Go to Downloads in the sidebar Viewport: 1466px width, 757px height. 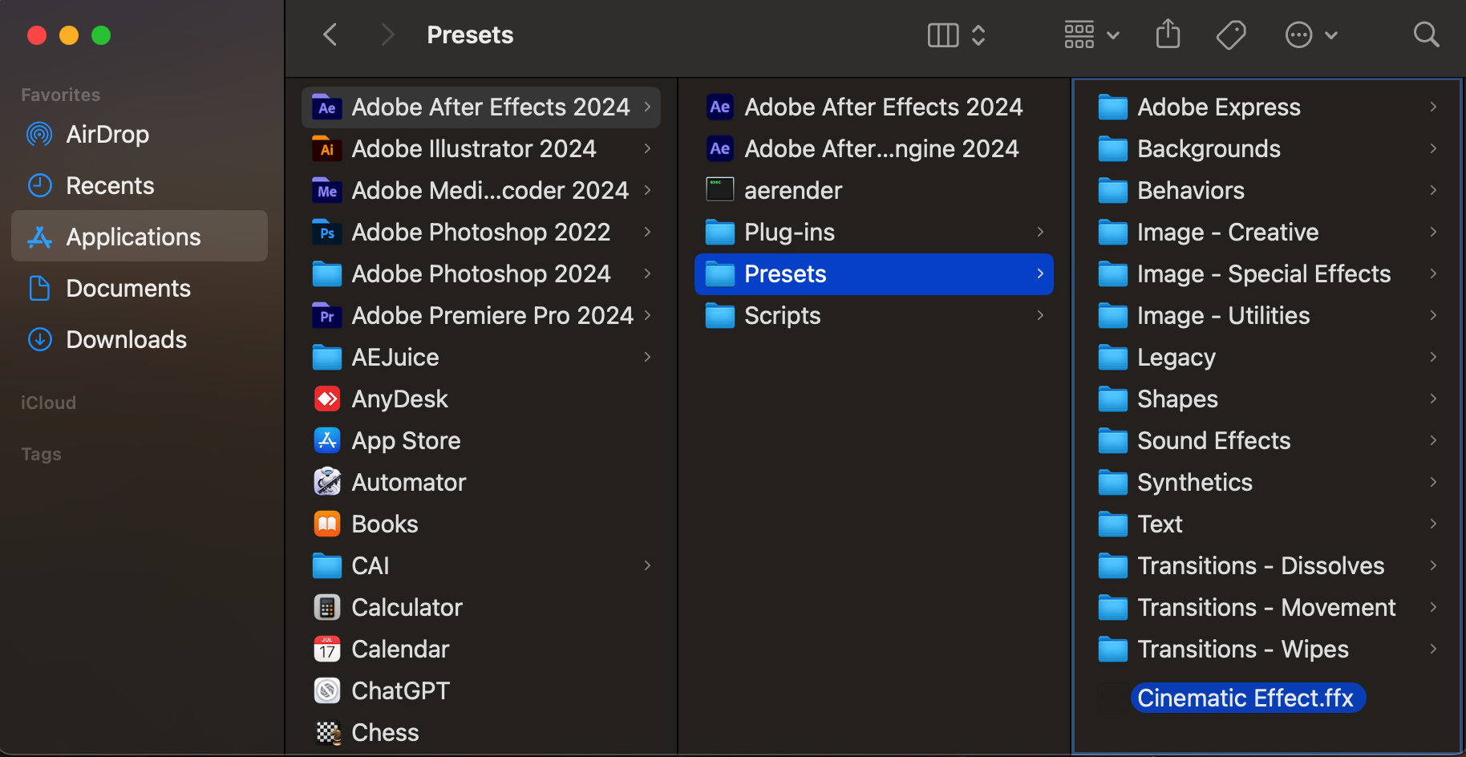[126, 339]
